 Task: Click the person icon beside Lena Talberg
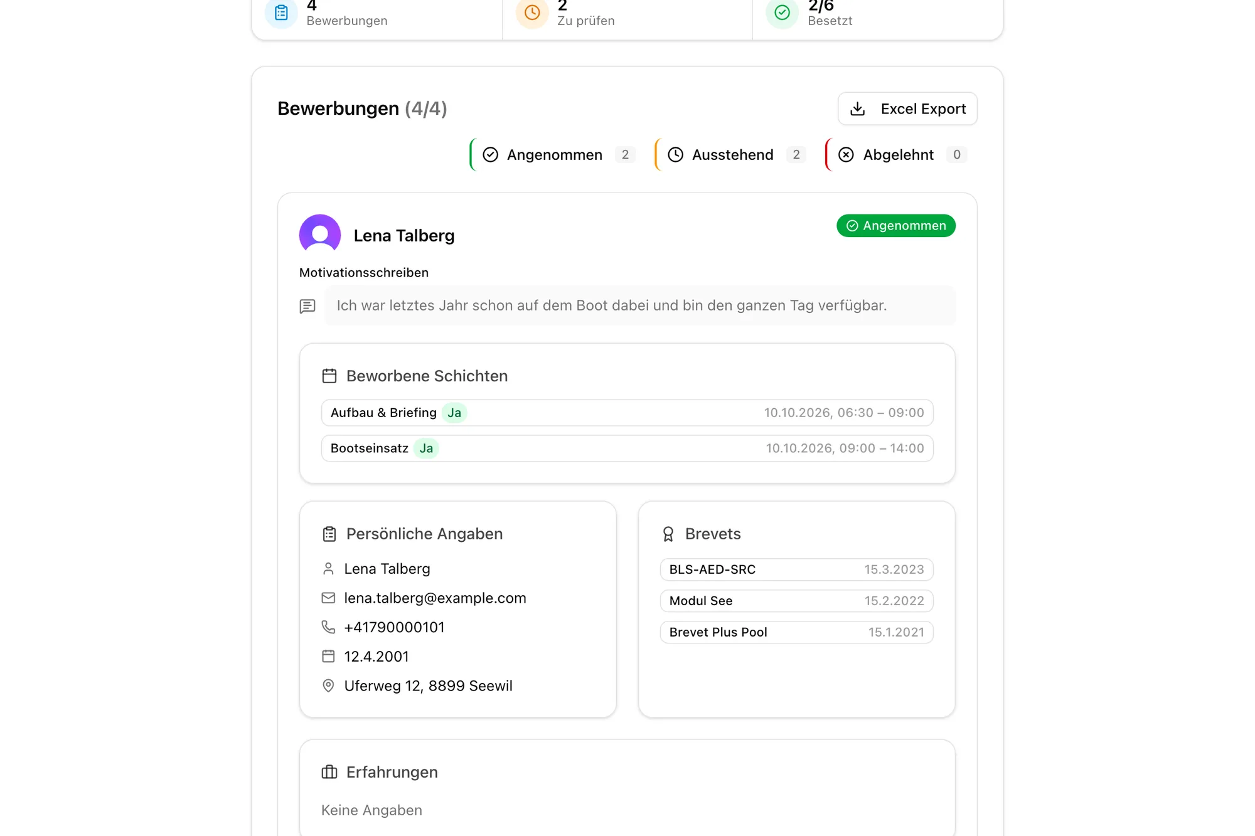tap(328, 569)
